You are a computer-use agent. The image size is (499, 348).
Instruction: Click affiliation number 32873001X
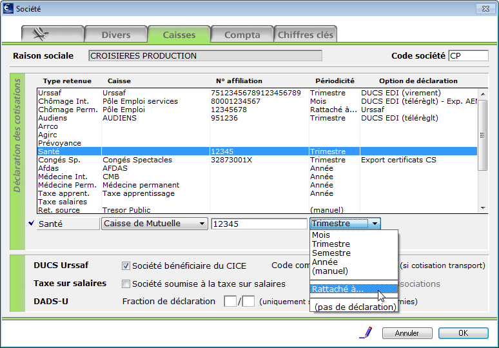pos(231,160)
